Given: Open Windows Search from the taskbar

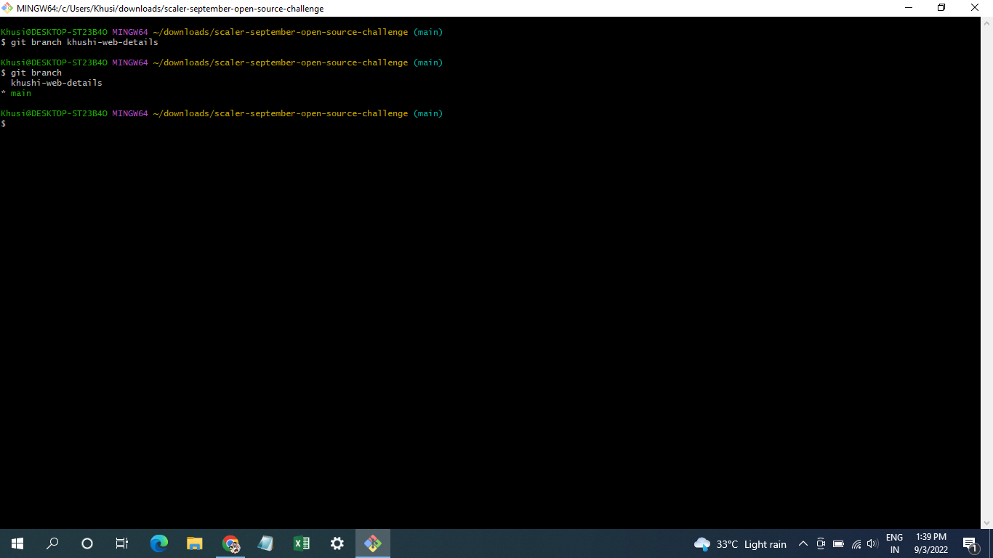Looking at the screenshot, I should pos(52,543).
